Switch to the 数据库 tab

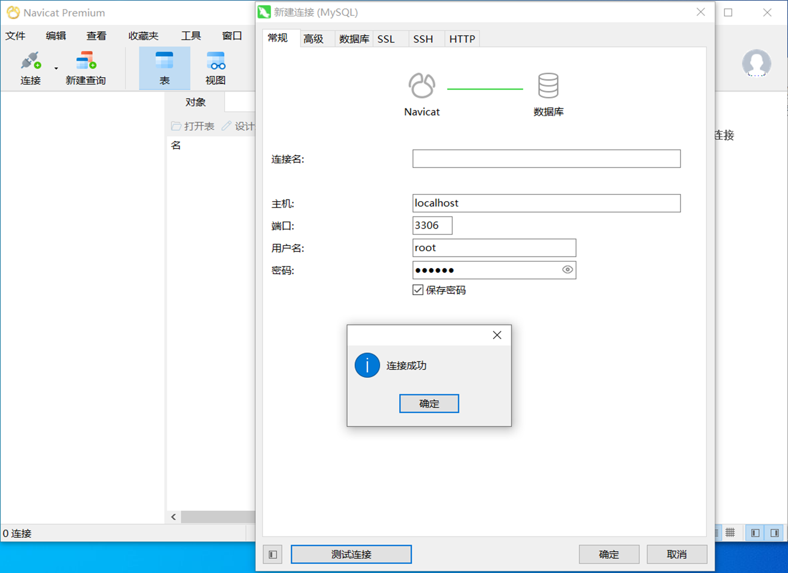tap(354, 39)
